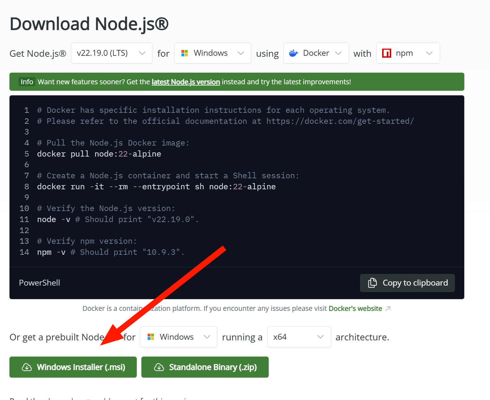Click cloud download icon on Standalone Binary

tap(159, 367)
